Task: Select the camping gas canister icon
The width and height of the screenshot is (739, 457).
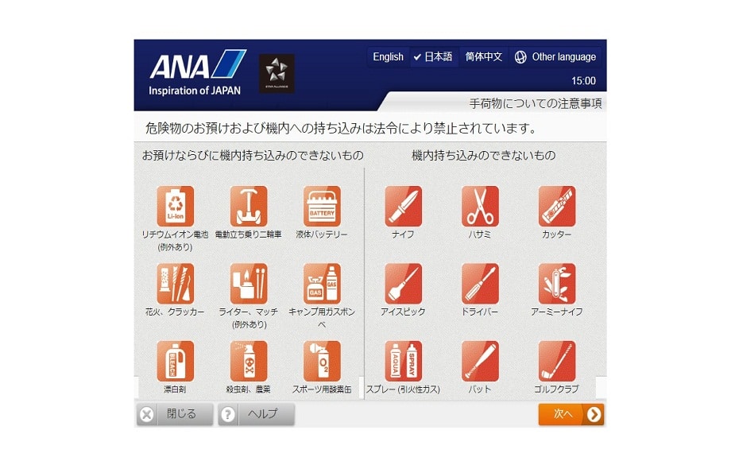Action: pyautogui.click(x=322, y=284)
